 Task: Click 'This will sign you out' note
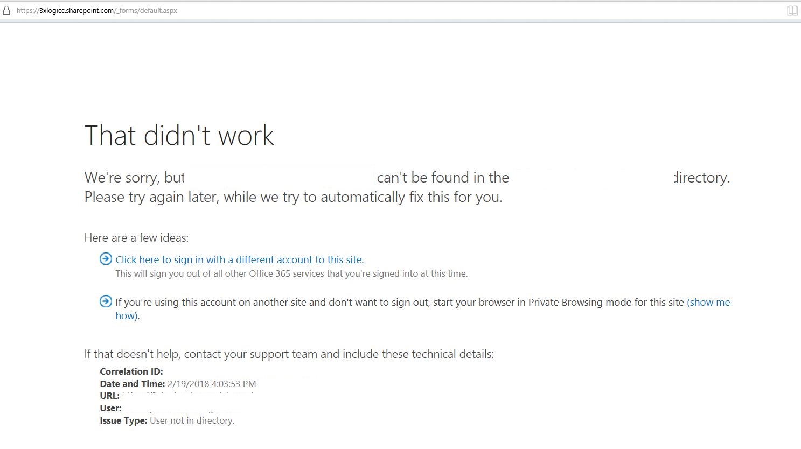coord(291,273)
